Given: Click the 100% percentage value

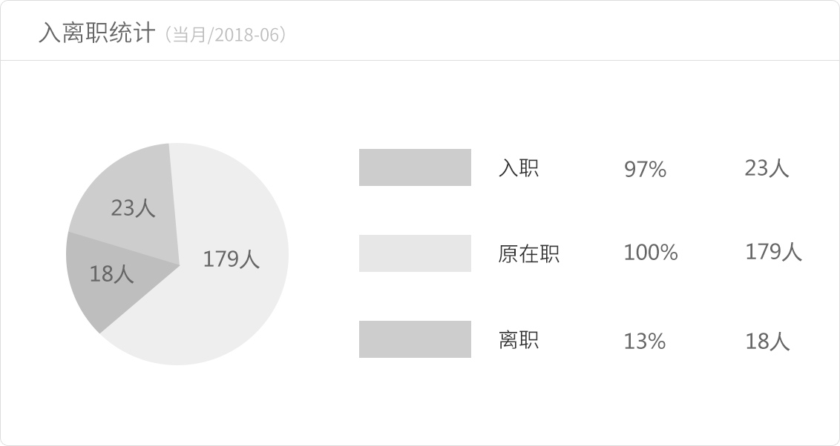Looking at the screenshot, I should (651, 253).
